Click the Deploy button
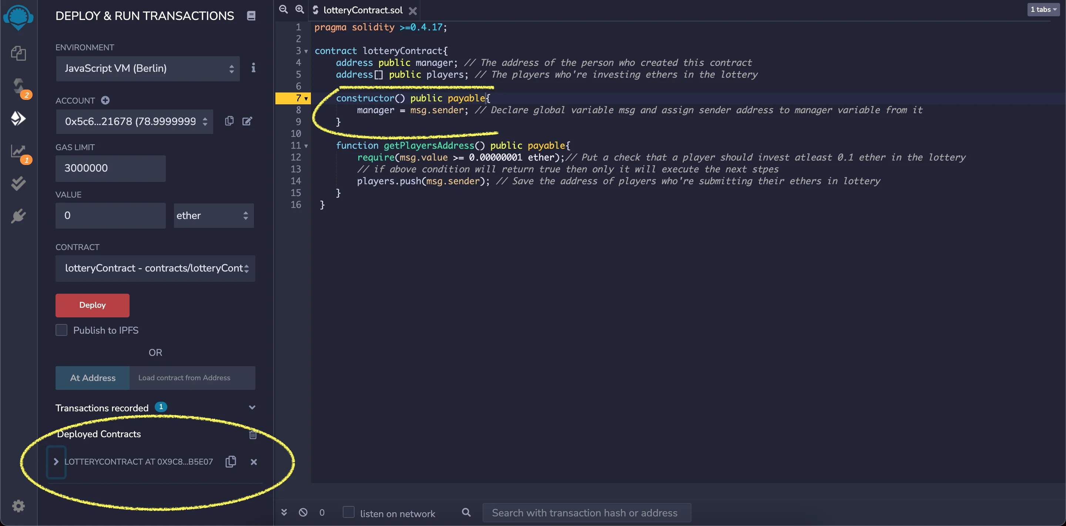Viewport: 1066px width, 526px height. [x=92, y=305]
